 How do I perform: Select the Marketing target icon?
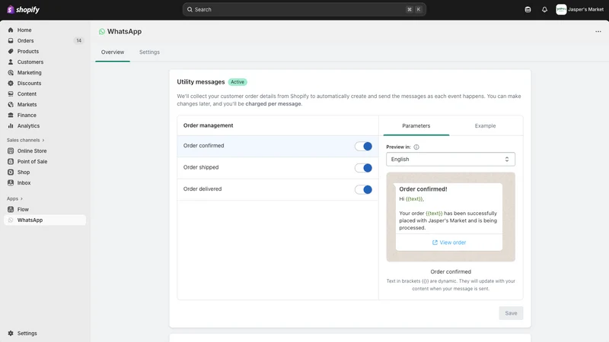tap(11, 72)
